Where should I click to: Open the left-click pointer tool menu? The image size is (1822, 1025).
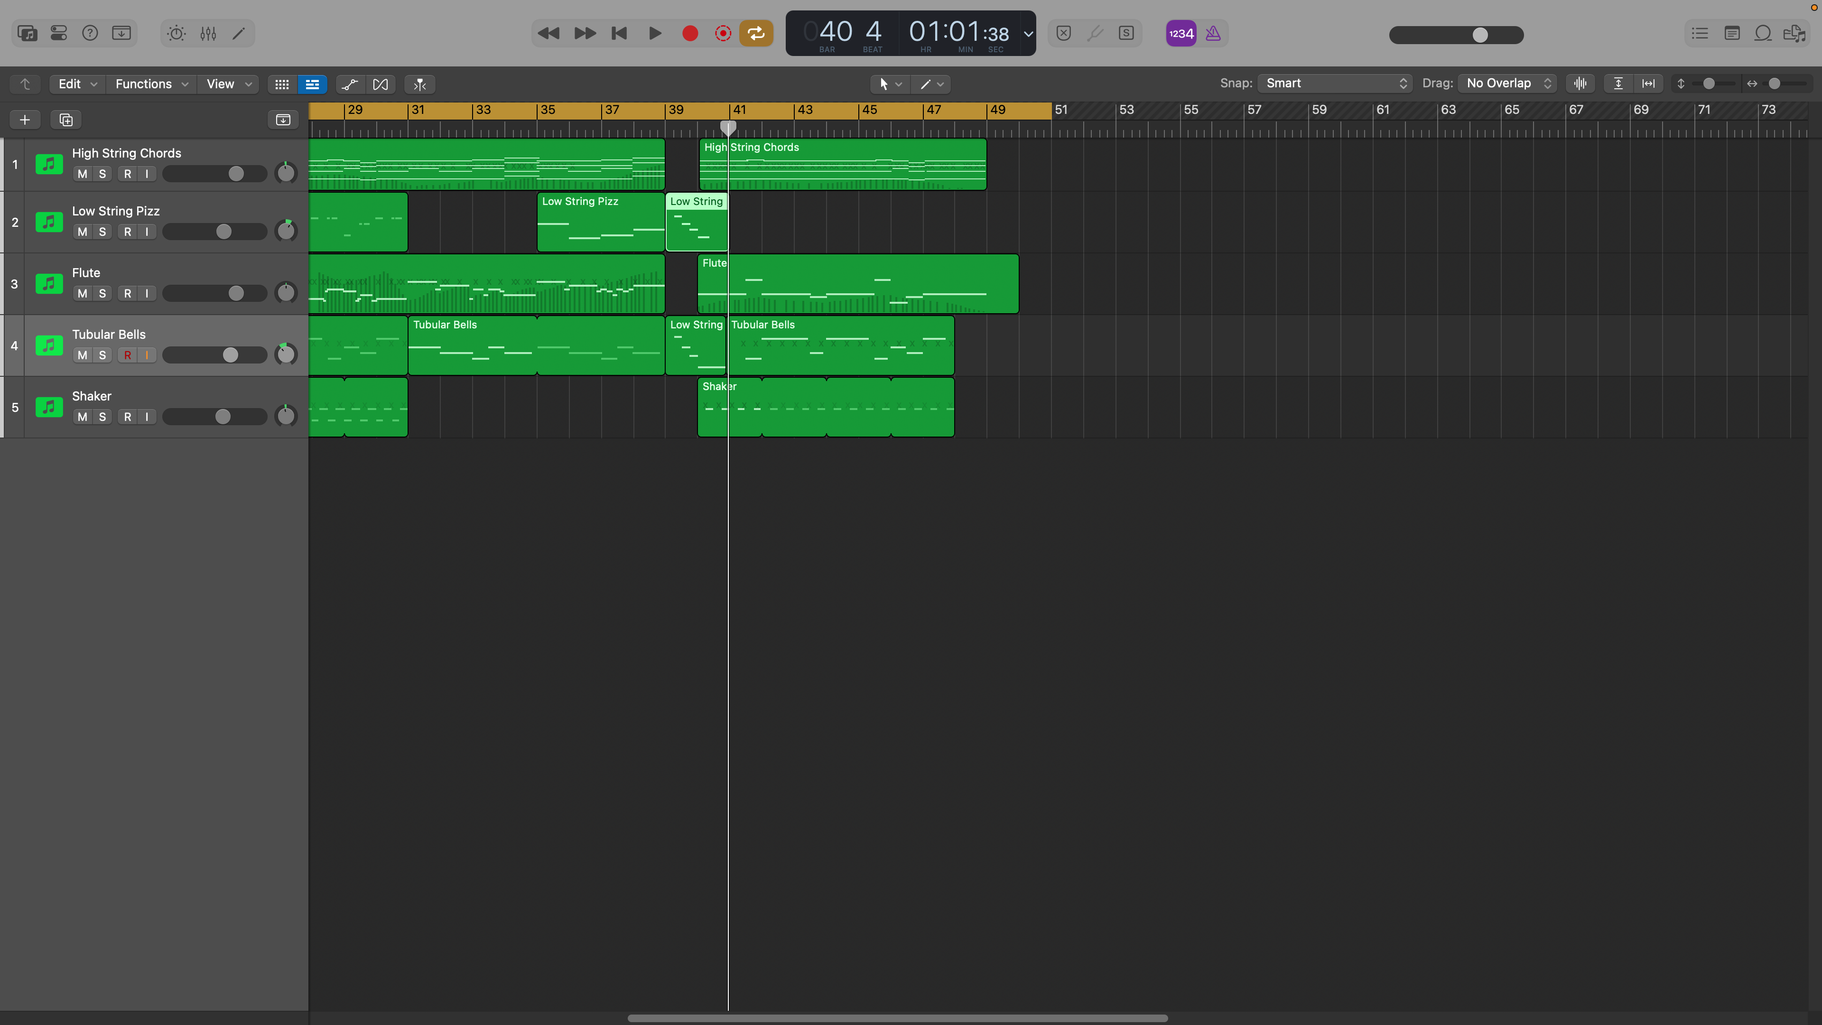[890, 84]
